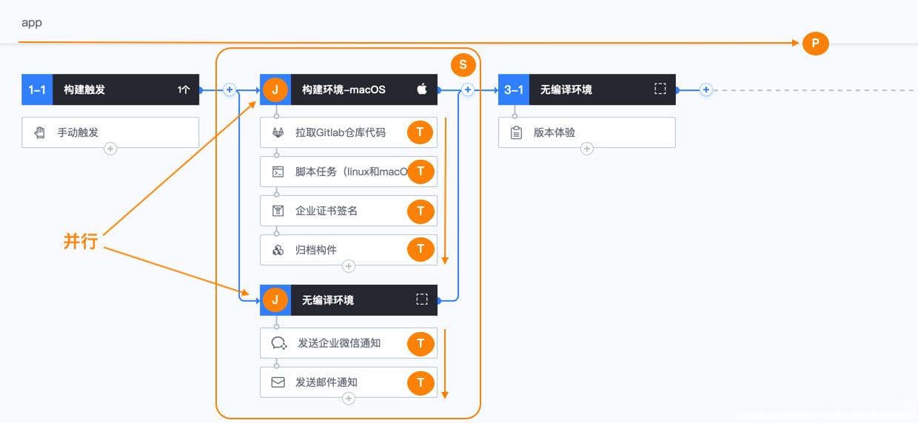This screenshot has width=918, height=423.
Task: Open 归档构件 task
Action: pyautogui.click(x=349, y=250)
